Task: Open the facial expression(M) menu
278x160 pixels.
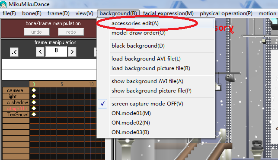Action: 168,13
